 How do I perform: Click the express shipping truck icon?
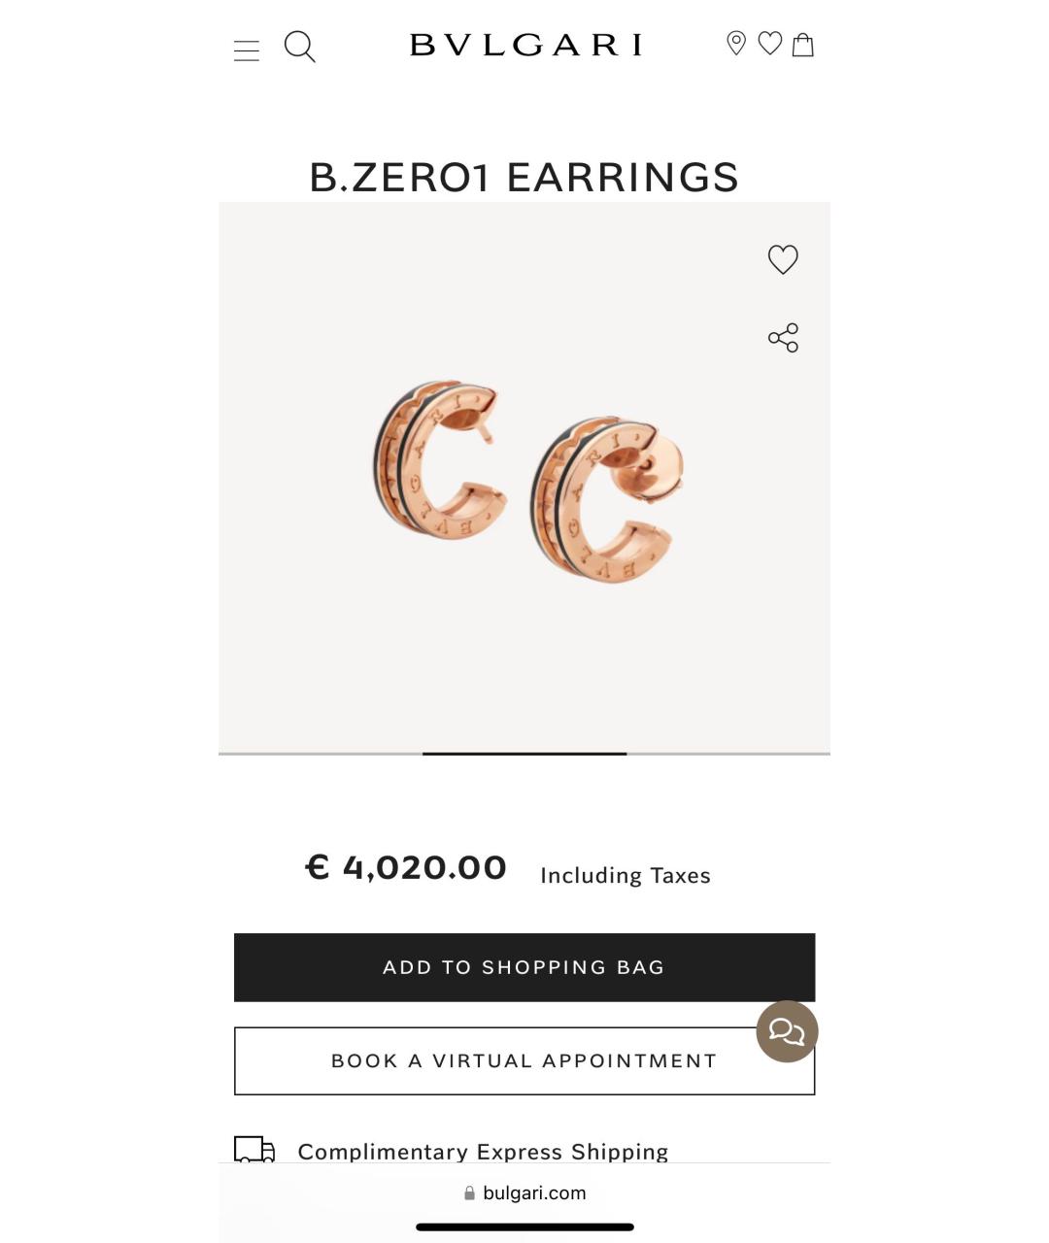(x=254, y=1151)
